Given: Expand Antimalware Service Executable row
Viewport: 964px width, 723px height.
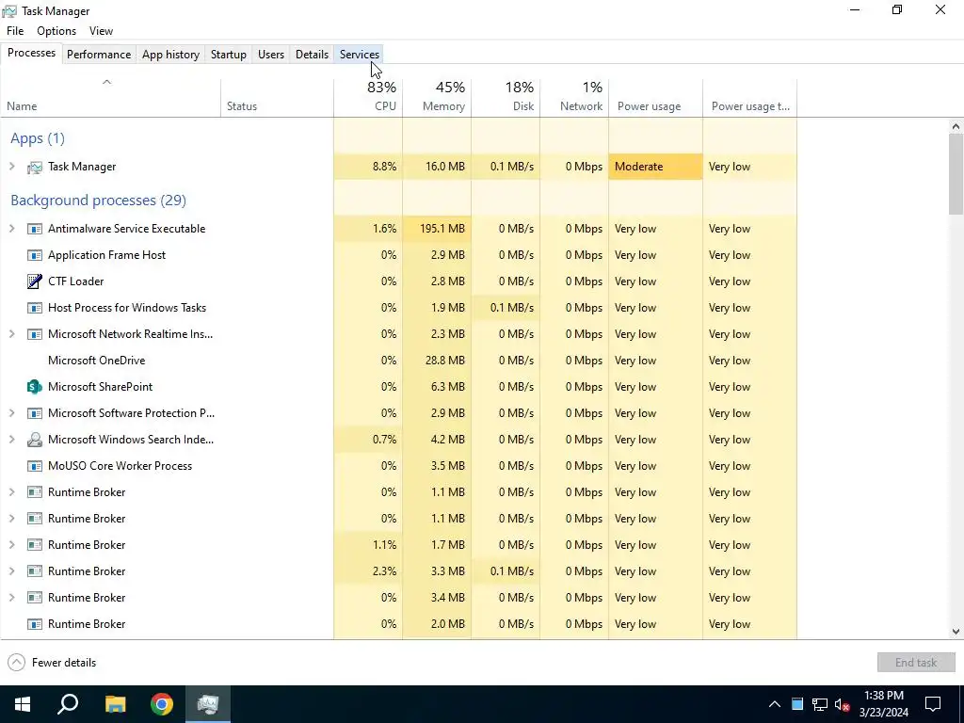Looking at the screenshot, I should (x=11, y=229).
